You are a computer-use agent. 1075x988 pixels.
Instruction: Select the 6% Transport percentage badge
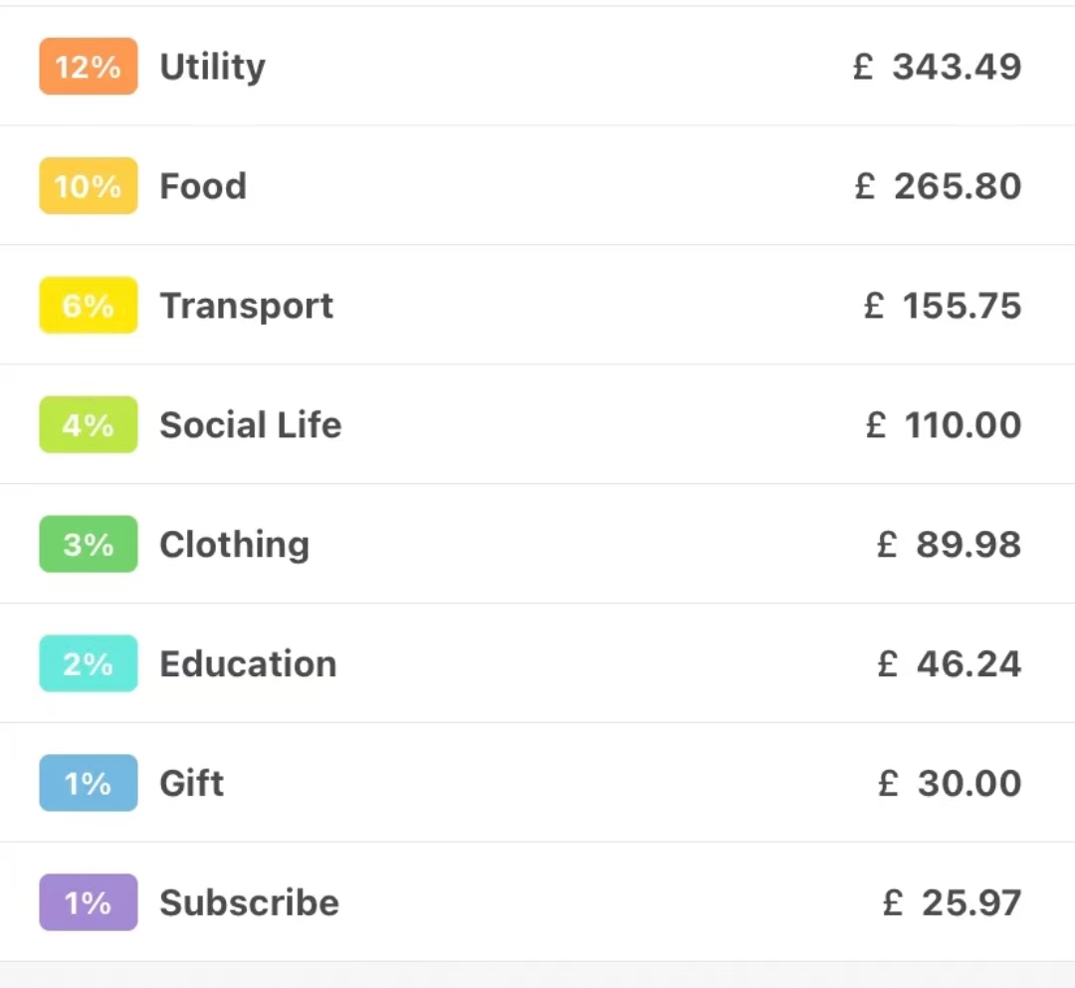click(88, 306)
